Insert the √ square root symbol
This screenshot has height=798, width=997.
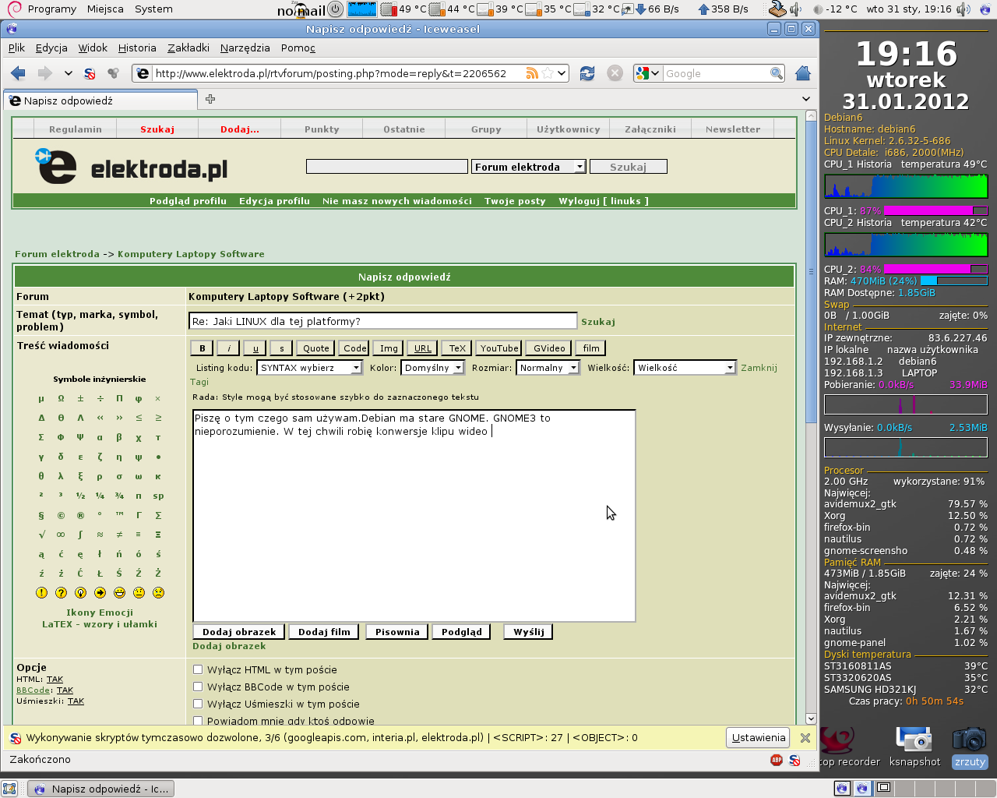pos(41,535)
